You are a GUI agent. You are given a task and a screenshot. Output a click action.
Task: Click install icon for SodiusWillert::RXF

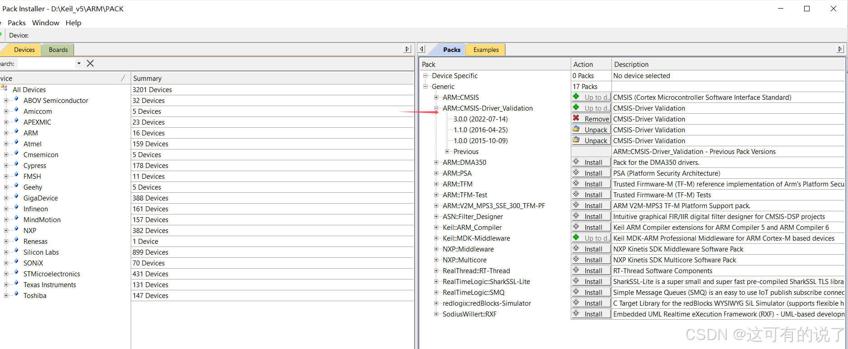point(576,313)
